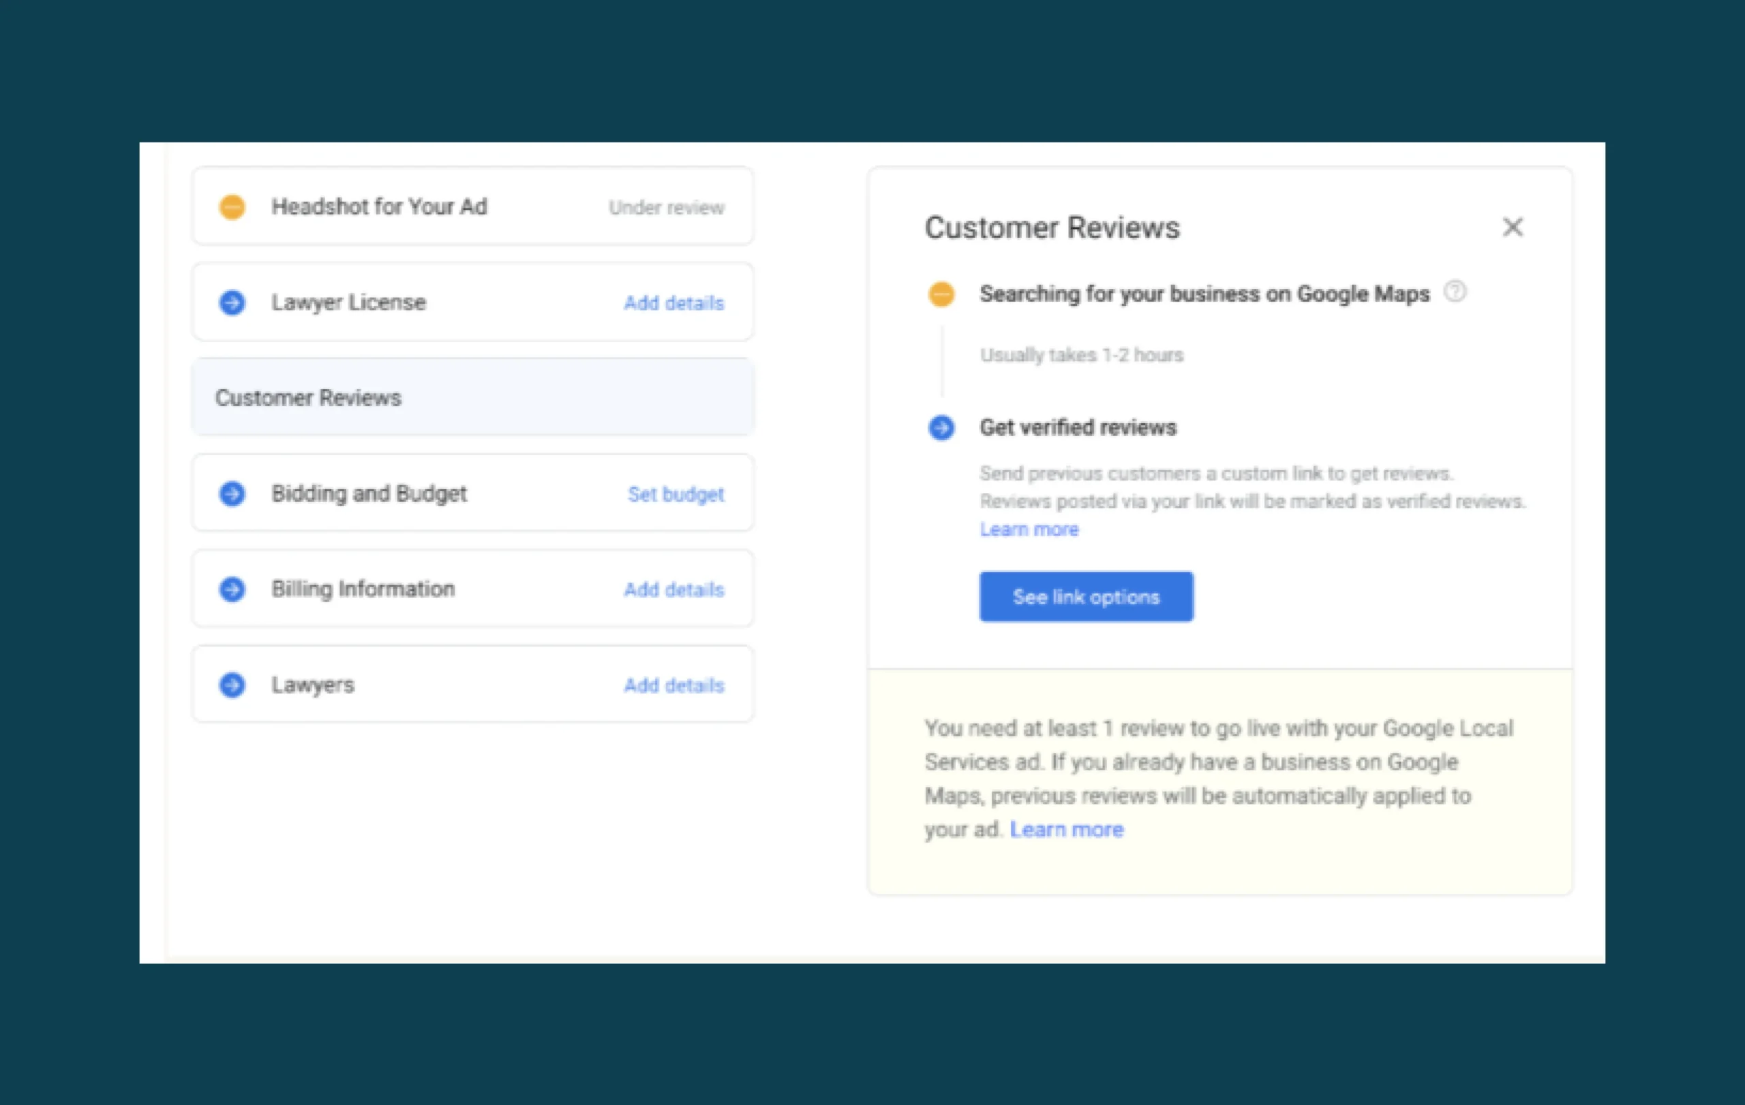Open the help question mark next to Google Maps
Screen dimensions: 1745x1105
pos(1455,292)
